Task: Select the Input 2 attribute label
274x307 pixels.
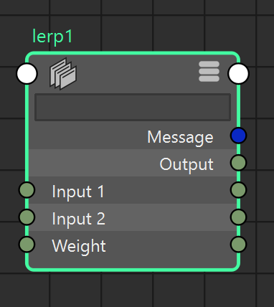Action: tap(78, 219)
